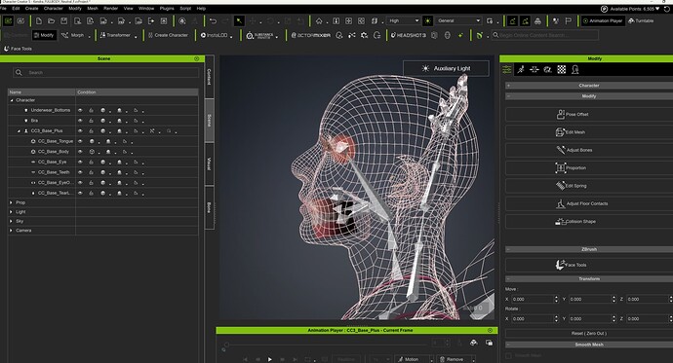
Task: Click the Collision Shape tool
Action: (x=589, y=222)
